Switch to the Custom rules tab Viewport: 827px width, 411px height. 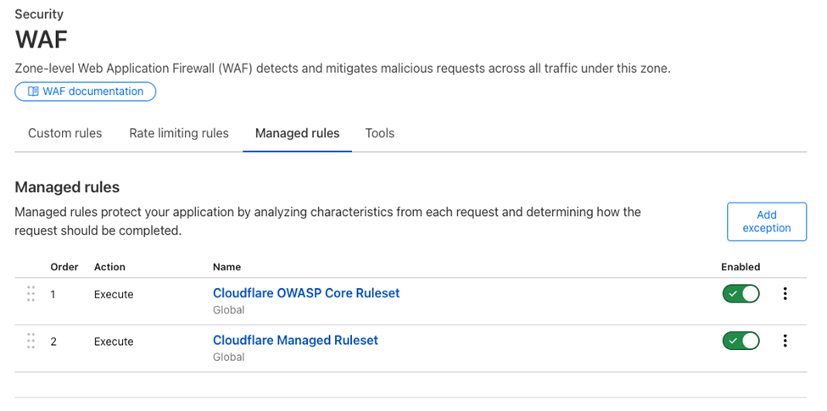click(x=64, y=133)
